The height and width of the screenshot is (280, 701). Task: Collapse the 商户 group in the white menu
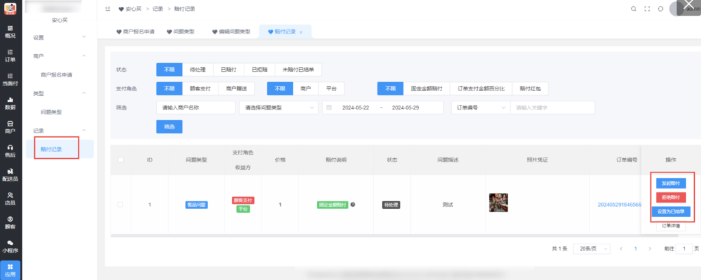[x=60, y=56]
